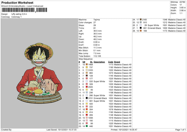The height and width of the screenshot is (132, 187).
Task: Click the "N#" column header
Action: point(84,62)
